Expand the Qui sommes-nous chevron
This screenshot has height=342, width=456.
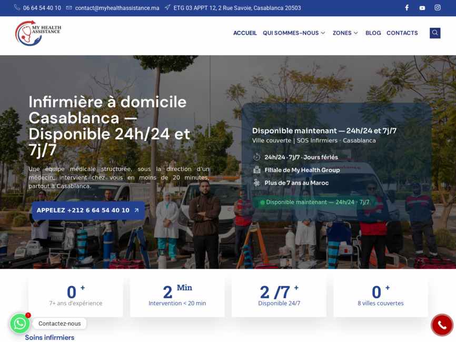click(x=323, y=33)
